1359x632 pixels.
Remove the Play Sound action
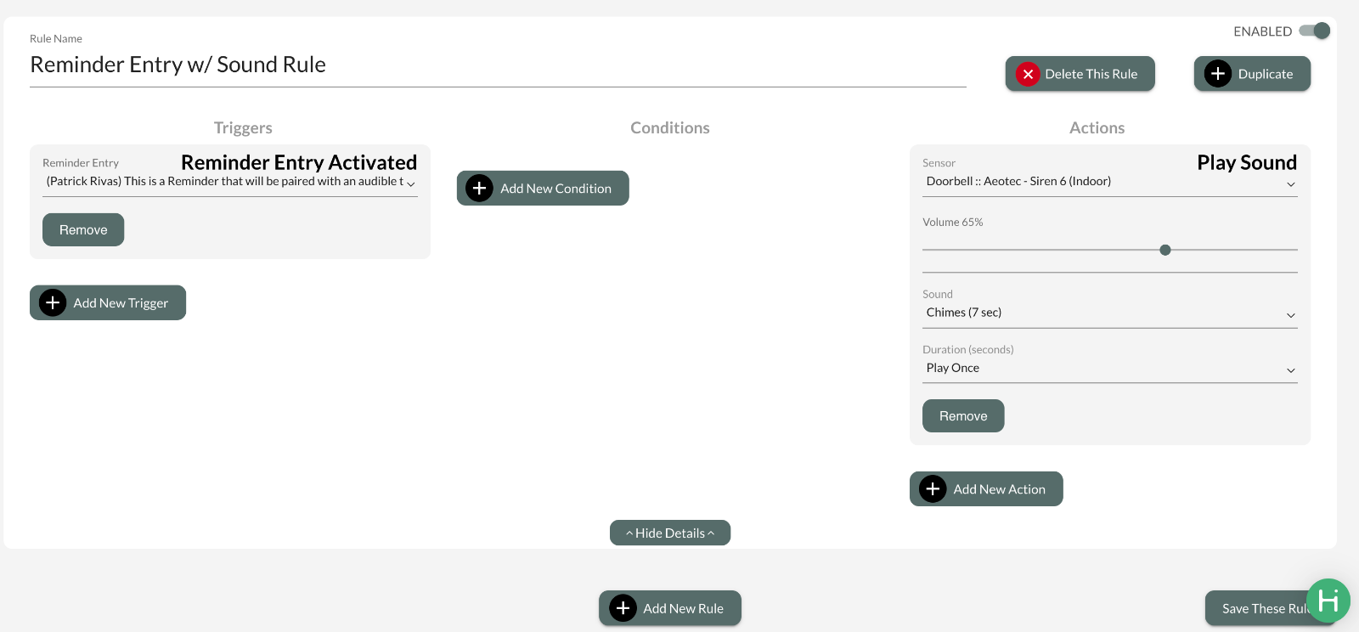point(962,416)
